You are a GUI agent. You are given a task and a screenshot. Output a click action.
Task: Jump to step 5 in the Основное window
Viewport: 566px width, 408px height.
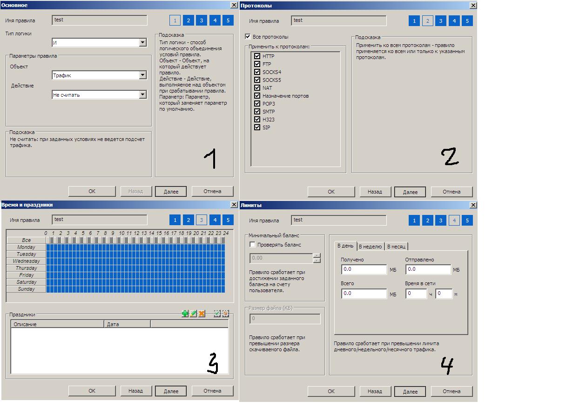click(x=228, y=20)
